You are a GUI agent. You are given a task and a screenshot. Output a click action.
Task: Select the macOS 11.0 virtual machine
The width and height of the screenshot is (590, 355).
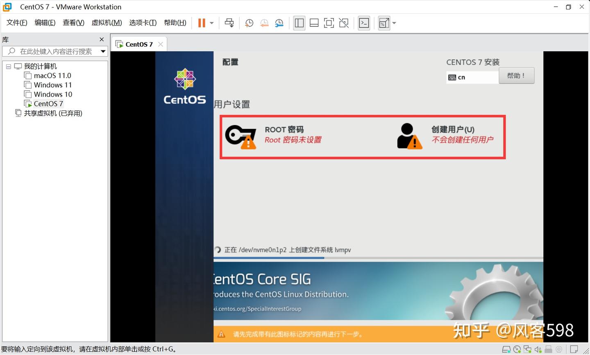point(52,75)
